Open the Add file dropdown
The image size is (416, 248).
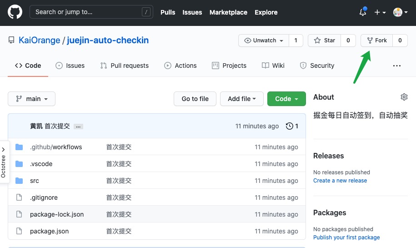242,99
